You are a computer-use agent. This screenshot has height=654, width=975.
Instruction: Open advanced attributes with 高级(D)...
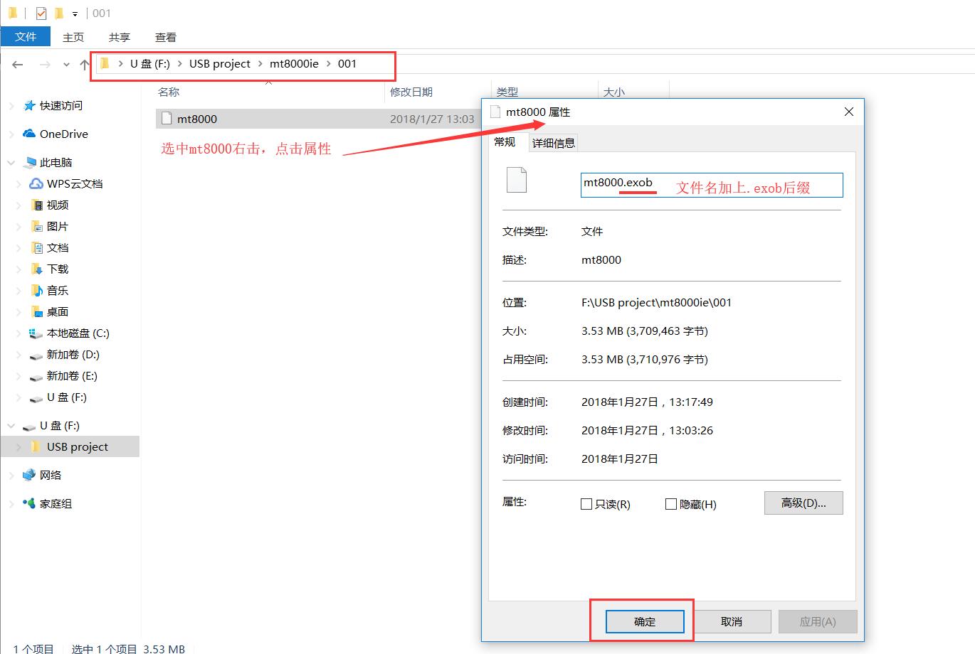tap(803, 503)
